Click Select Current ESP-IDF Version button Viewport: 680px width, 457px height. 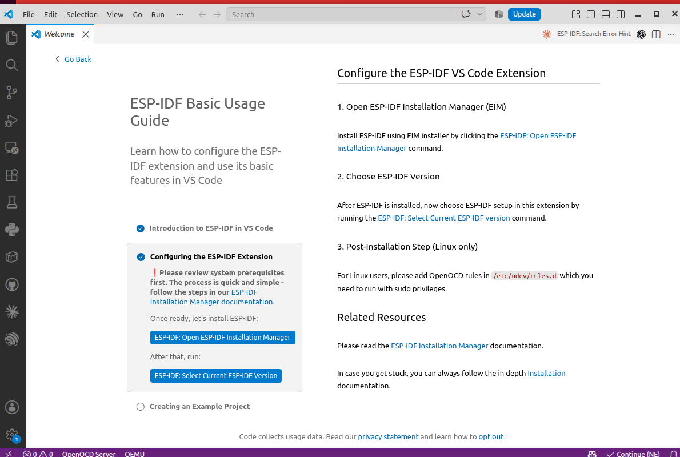point(216,376)
